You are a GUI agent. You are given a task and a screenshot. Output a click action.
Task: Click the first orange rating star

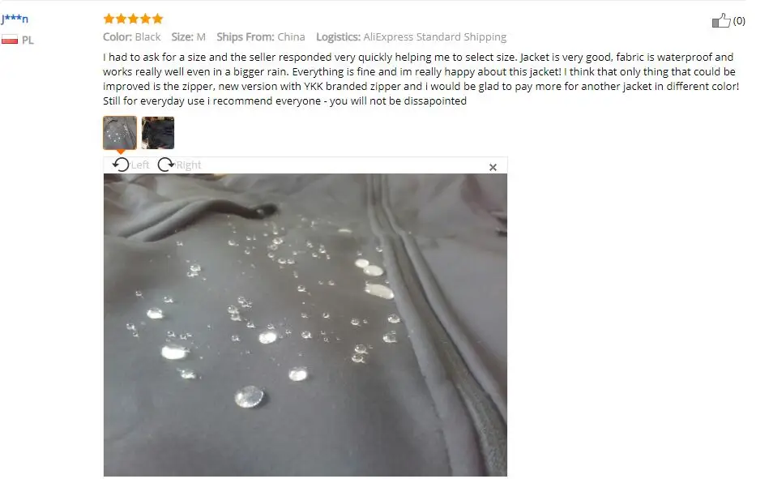point(109,19)
